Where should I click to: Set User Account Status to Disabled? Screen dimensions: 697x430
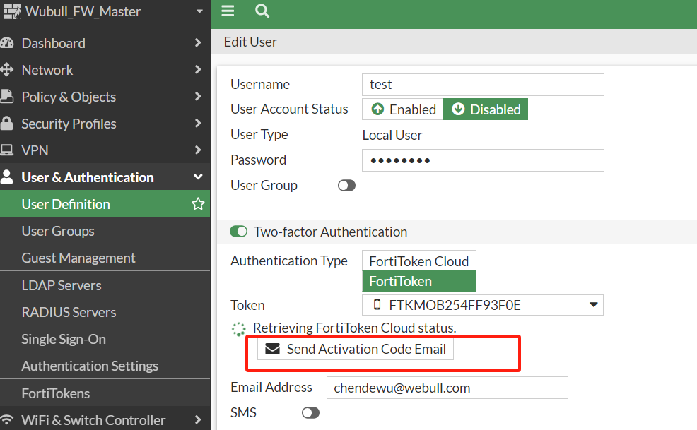pos(486,109)
